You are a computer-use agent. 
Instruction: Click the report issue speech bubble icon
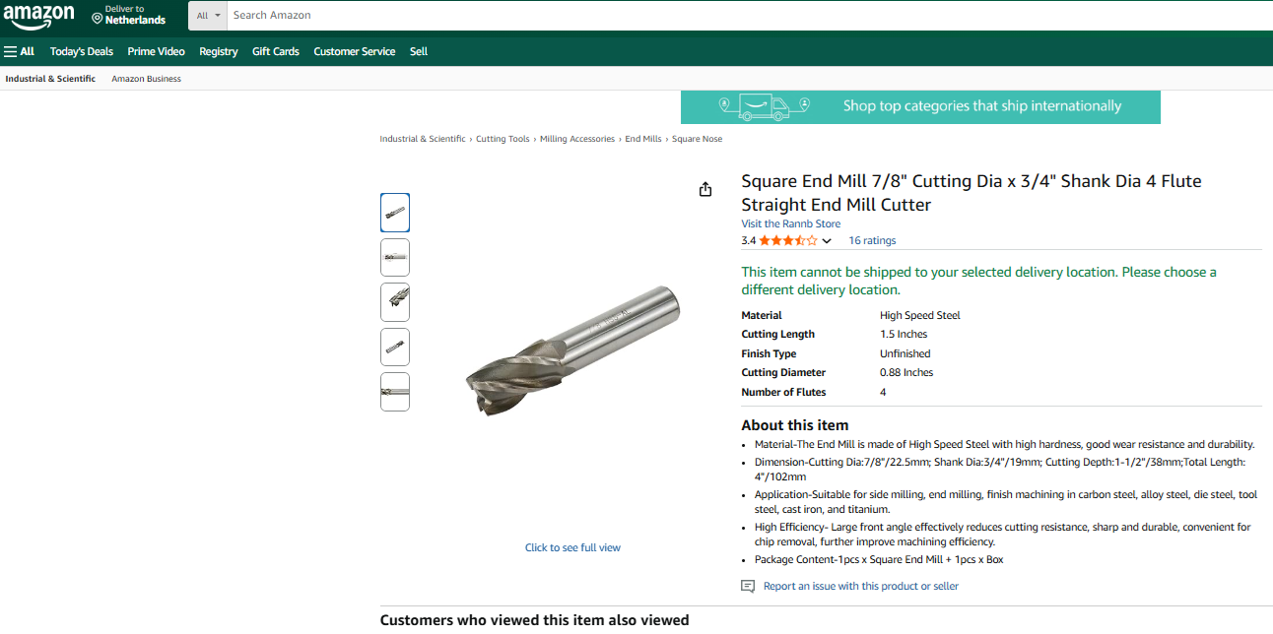[x=748, y=586]
